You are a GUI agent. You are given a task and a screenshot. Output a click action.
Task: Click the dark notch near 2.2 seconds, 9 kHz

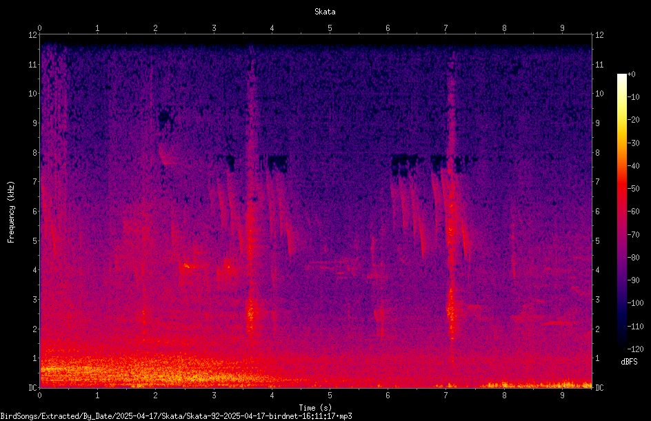(x=165, y=119)
